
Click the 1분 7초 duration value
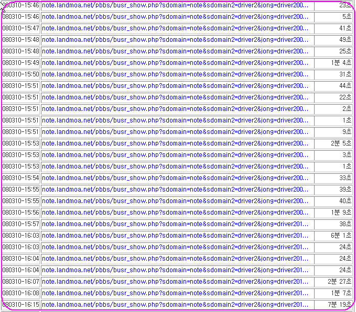click(x=341, y=293)
